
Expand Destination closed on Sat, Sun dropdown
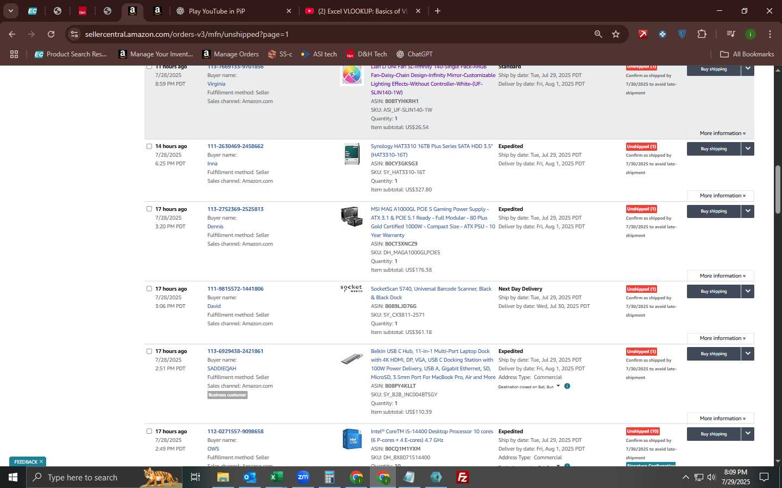529,387
